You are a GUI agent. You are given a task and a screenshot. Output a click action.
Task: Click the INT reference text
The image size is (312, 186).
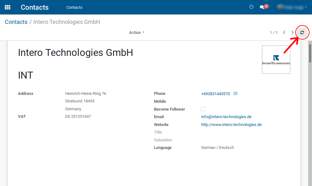pos(26,75)
